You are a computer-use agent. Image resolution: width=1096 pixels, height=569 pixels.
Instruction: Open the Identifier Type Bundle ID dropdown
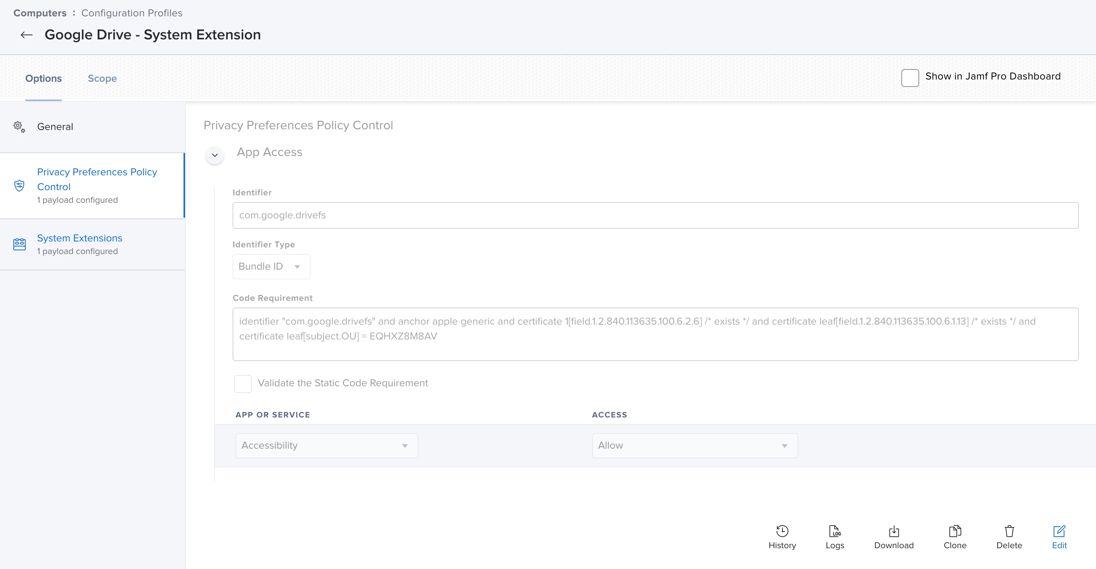[271, 267]
